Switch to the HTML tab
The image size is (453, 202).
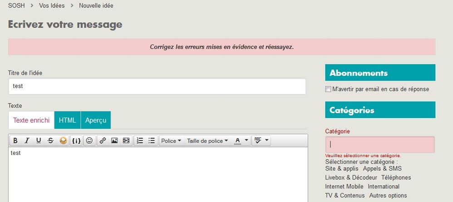pyautogui.click(x=67, y=120)
